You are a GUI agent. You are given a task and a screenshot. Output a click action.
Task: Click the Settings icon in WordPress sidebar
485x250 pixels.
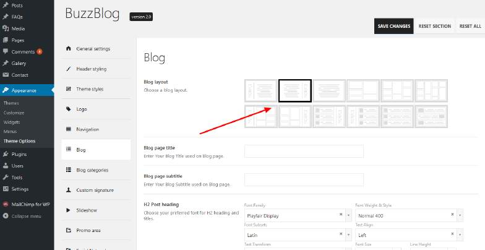coord(6,189)
